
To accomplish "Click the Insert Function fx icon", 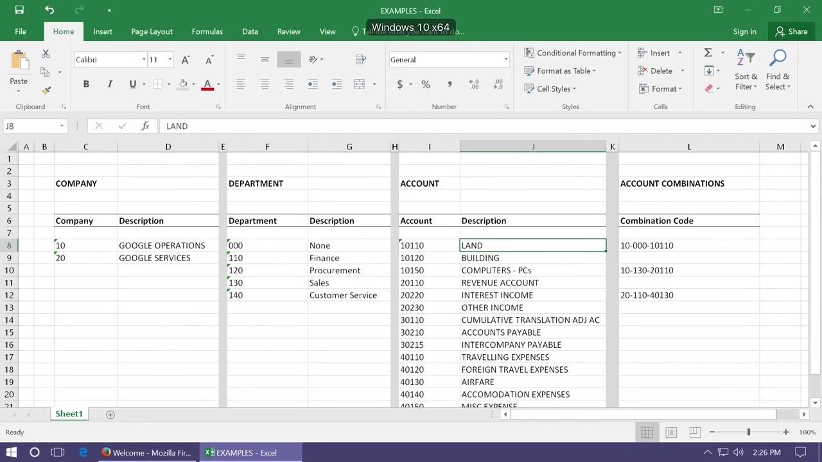I will point(145,126).
